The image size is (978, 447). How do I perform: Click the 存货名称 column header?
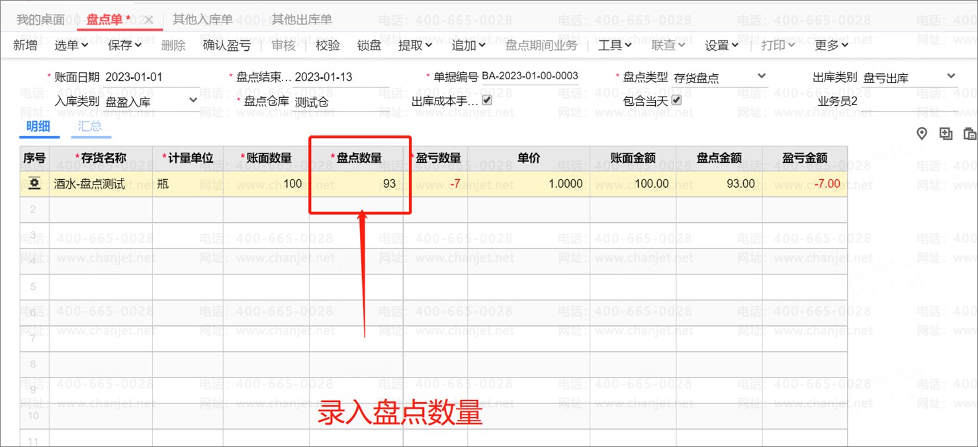pyautogui.click(x=101, y=158)
